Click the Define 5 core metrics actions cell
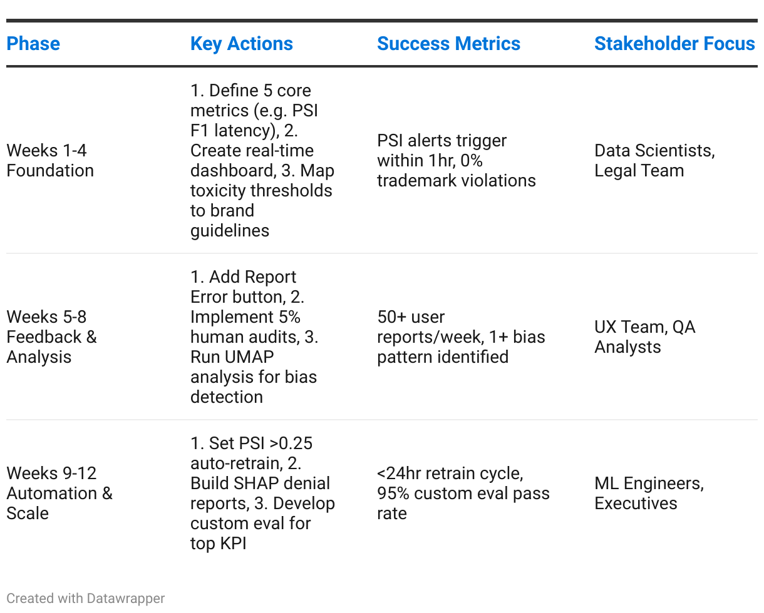 pos(262,161)
